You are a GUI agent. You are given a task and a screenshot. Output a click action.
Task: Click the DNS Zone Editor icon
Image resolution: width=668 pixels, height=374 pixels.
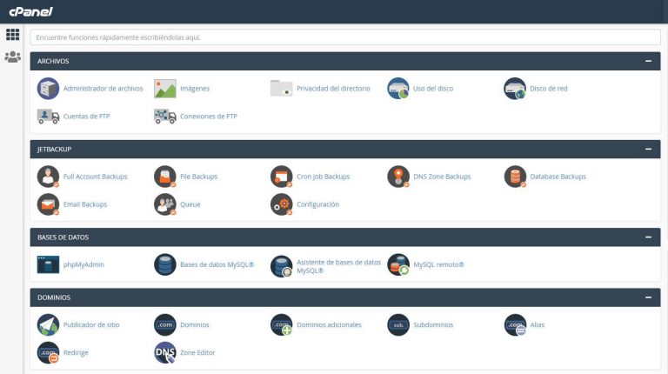click(x=165, y=353)
